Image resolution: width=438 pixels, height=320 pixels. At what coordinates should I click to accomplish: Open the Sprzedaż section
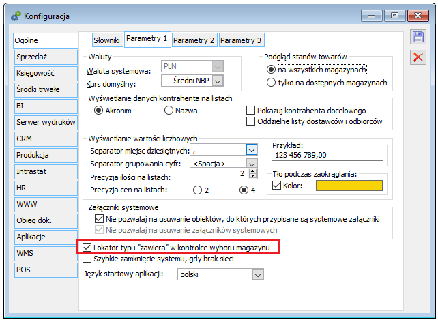[46, 57]
